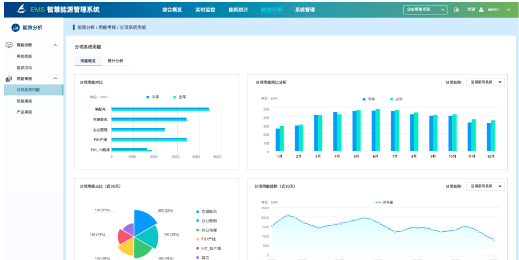Image resolution: width=519 pixels, height=260 pixels.
Task: Click the F01产线 yellow legend swatch
Action: point(197,239)
